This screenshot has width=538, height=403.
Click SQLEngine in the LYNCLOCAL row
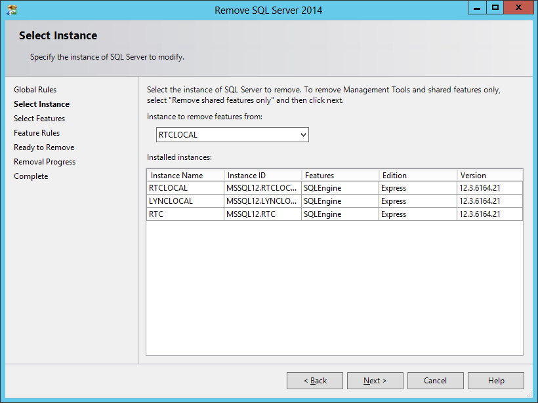341,201
